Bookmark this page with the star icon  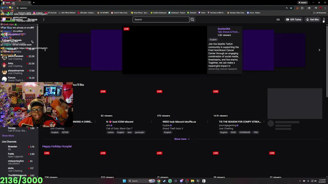(x=291, y=8)
